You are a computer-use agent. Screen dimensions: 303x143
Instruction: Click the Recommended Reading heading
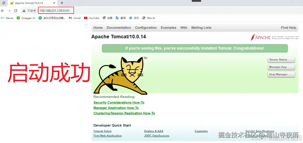(x=114, y=97)
